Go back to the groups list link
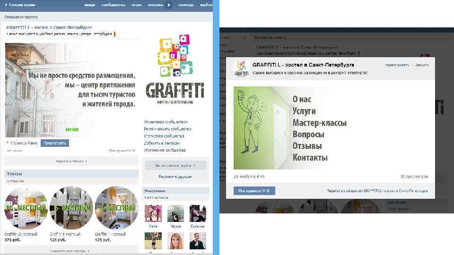 click(x=20, y=5)
